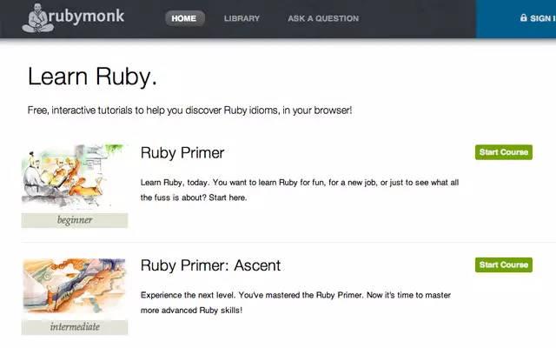This screenshot has height=348, width=556.
Task: Open the Ruby Primer: Ascent illustration
Action: click(x=75, y=288)
